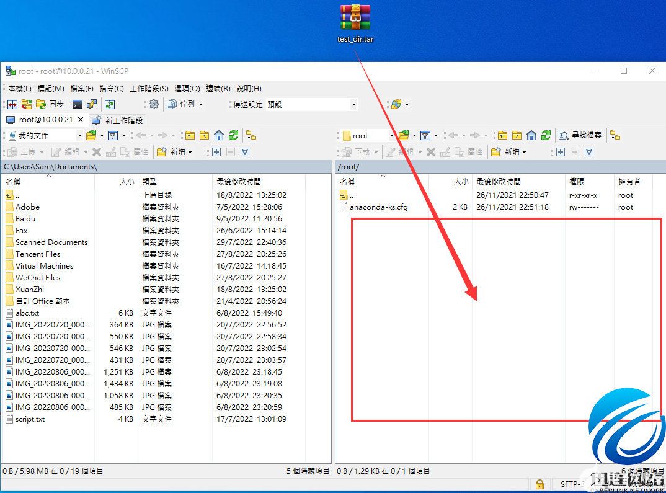The image size is (666, 493).
Task: Open the 標記(M) menu
Action: coord(51,89)
